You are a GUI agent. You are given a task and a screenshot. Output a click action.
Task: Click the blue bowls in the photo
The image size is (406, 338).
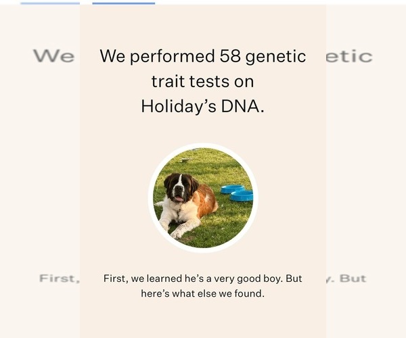coord(238,193)
